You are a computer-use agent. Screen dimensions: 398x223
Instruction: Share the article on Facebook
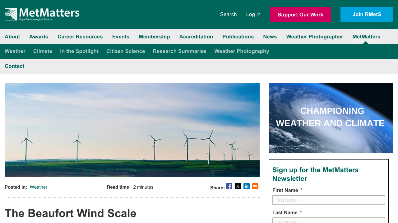click(229, 186)
